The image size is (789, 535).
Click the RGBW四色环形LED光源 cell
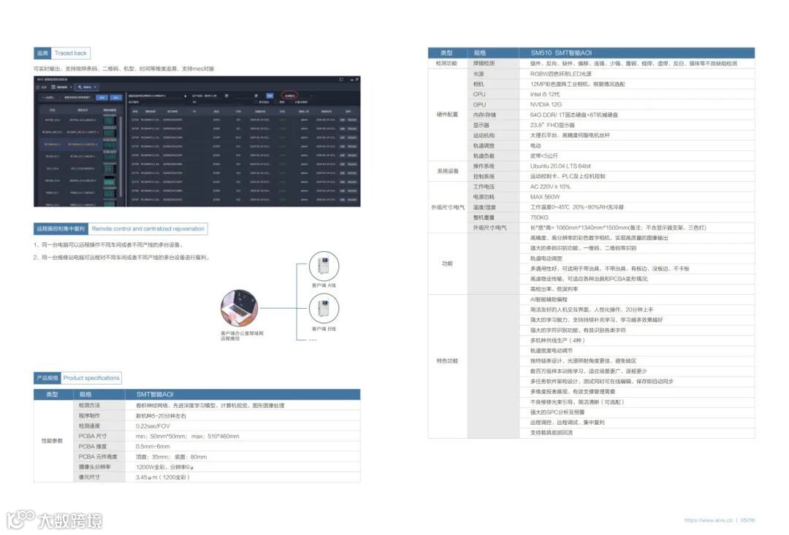(x=637, y=74)
